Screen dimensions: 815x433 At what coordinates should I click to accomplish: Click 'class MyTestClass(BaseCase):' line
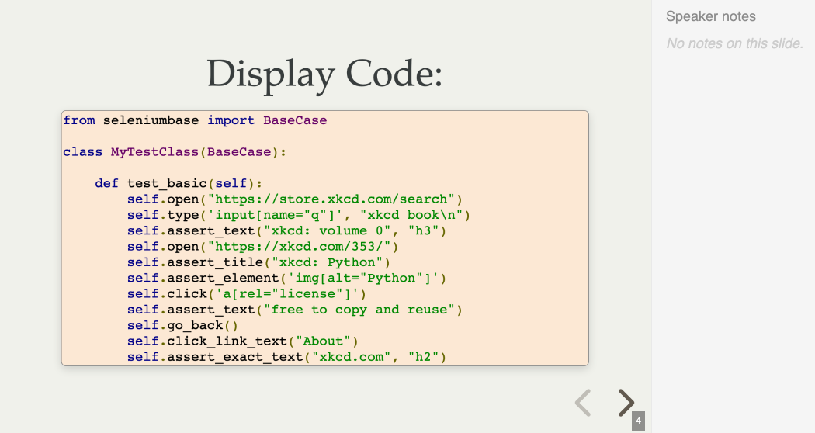175,152
